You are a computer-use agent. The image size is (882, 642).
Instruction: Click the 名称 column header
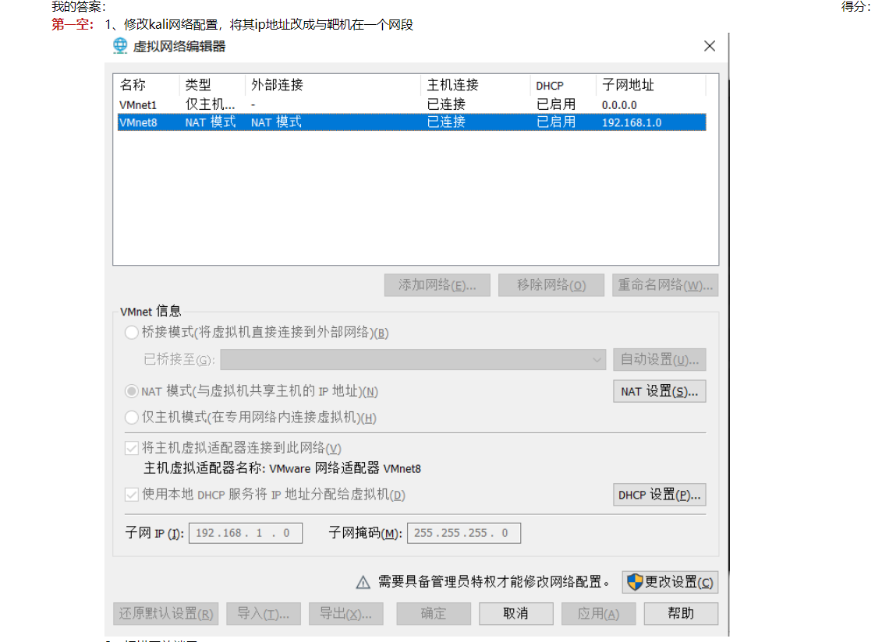point(147,85)
